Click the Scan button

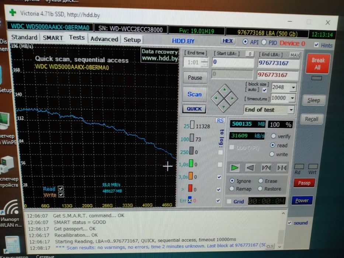click(x=194, y=94)
